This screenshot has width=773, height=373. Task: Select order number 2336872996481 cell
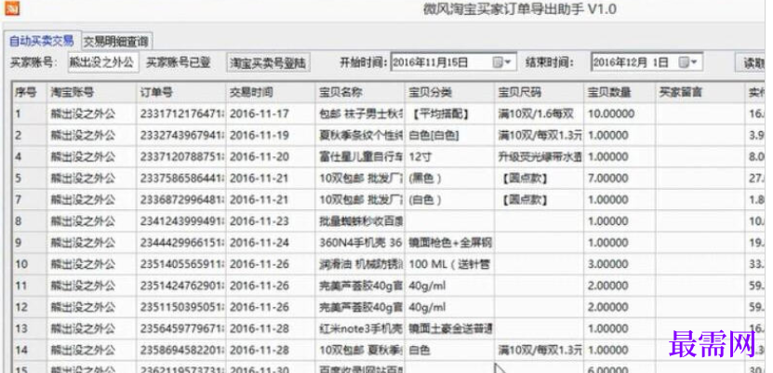[180, 200]
